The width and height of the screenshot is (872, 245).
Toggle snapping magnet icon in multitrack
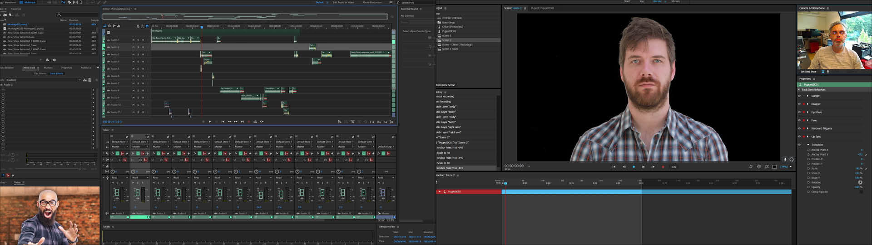[147, 26]
